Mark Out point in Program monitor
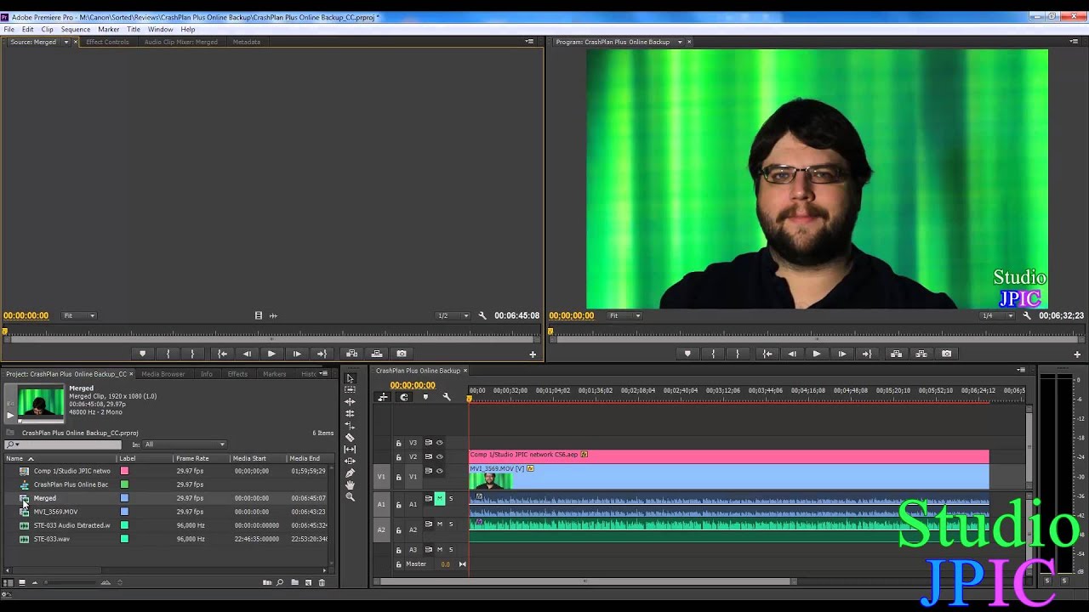The width and height of the screenshot is (1089, 612). [x=737, y=354]
